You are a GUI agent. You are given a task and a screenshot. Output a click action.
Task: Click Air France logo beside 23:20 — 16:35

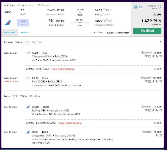[x=28, y=78]
